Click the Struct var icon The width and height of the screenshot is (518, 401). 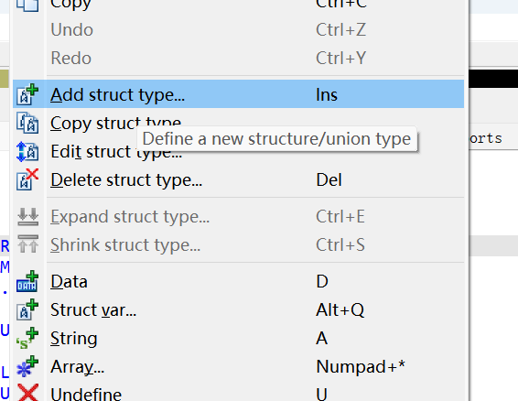[27, 309]
